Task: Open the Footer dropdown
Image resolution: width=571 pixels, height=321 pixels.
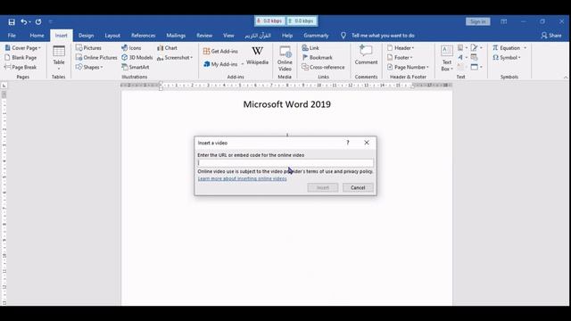Action: click(x=400, y=57)
